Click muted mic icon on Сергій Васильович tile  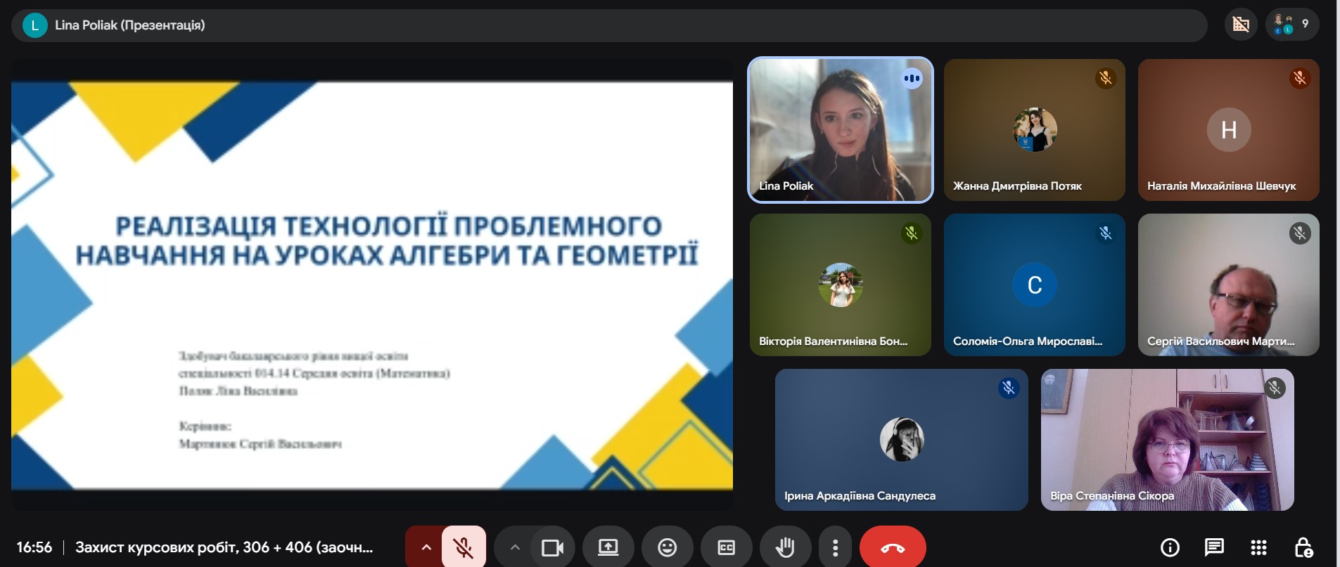tap(1300, 233)
